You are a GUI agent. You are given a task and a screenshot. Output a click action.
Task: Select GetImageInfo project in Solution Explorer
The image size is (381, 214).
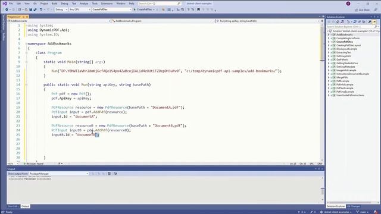tap(343, 56)
